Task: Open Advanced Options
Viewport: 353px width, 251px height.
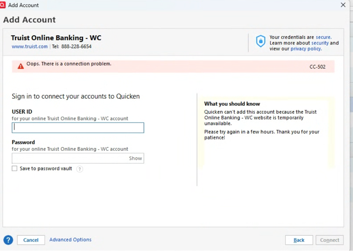Action: coord(71,240)
